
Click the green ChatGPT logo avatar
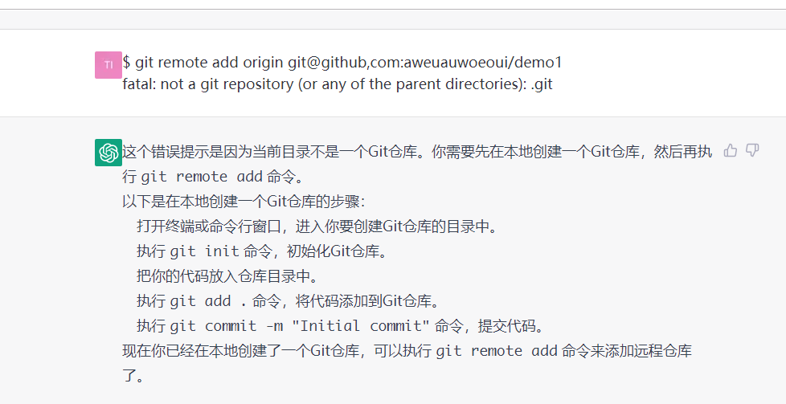[108, 153]
